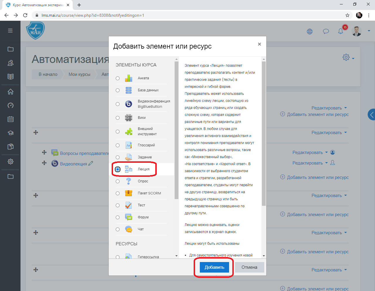Open the Видеолекция link
Screen dimensions: 375x291
coord(74,164)
